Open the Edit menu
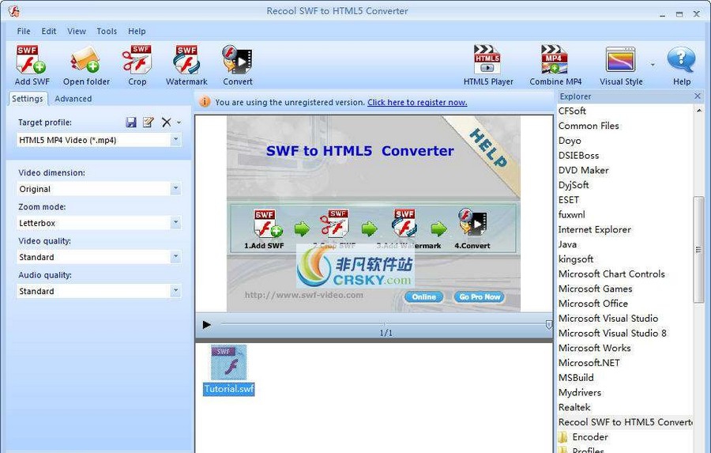This screenshot has height=453, width=711. [x=48, y=31]
